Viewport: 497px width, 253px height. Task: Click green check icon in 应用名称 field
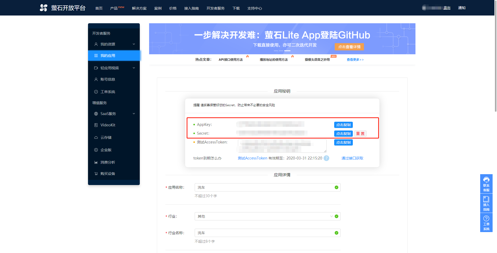337,187
